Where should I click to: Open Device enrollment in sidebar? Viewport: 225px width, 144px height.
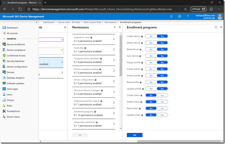point(16,44)
